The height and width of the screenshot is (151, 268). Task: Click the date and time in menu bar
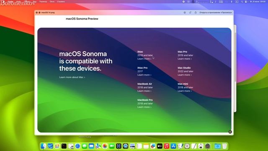coord(258,2)
